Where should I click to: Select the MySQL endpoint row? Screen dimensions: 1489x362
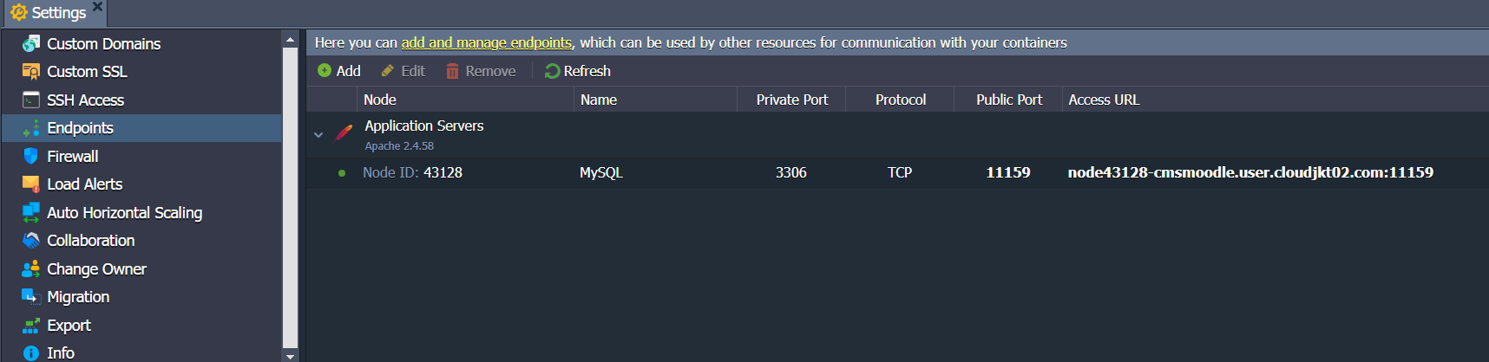(x=600, y=172)
